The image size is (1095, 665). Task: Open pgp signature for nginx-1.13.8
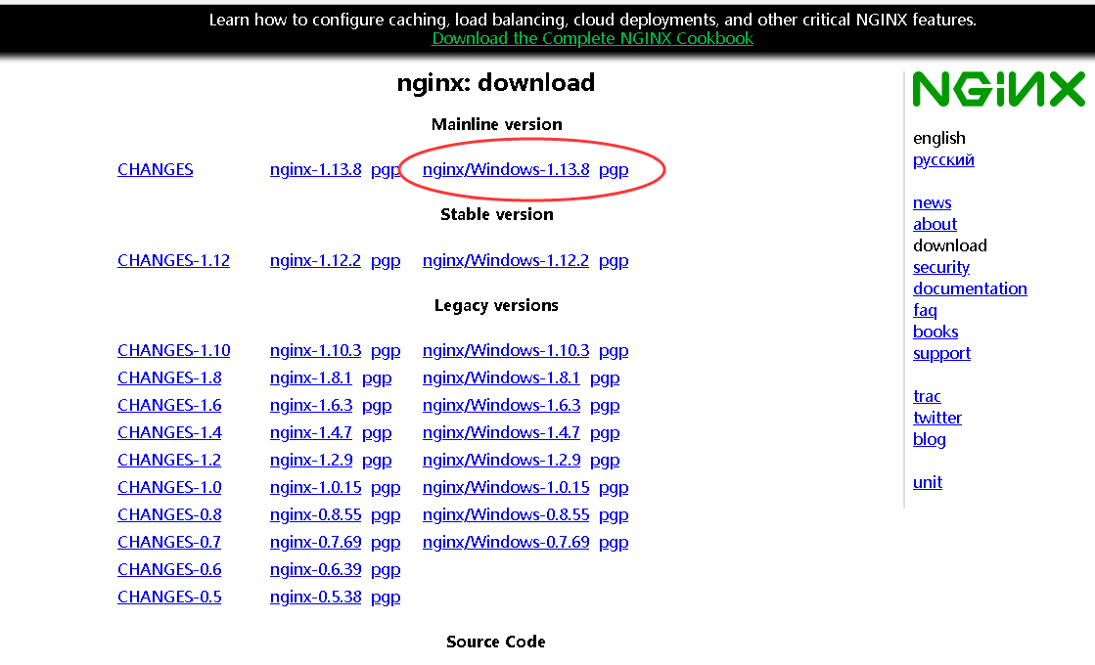[386, 170]
